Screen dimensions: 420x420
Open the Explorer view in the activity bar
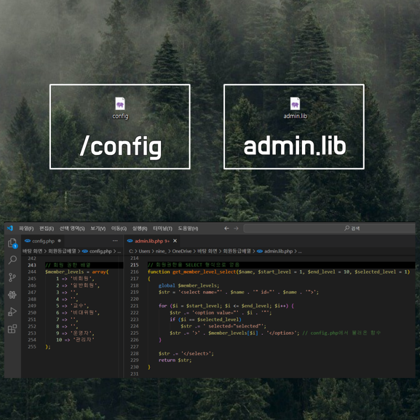pyautogui.click(x=12, y=243)
